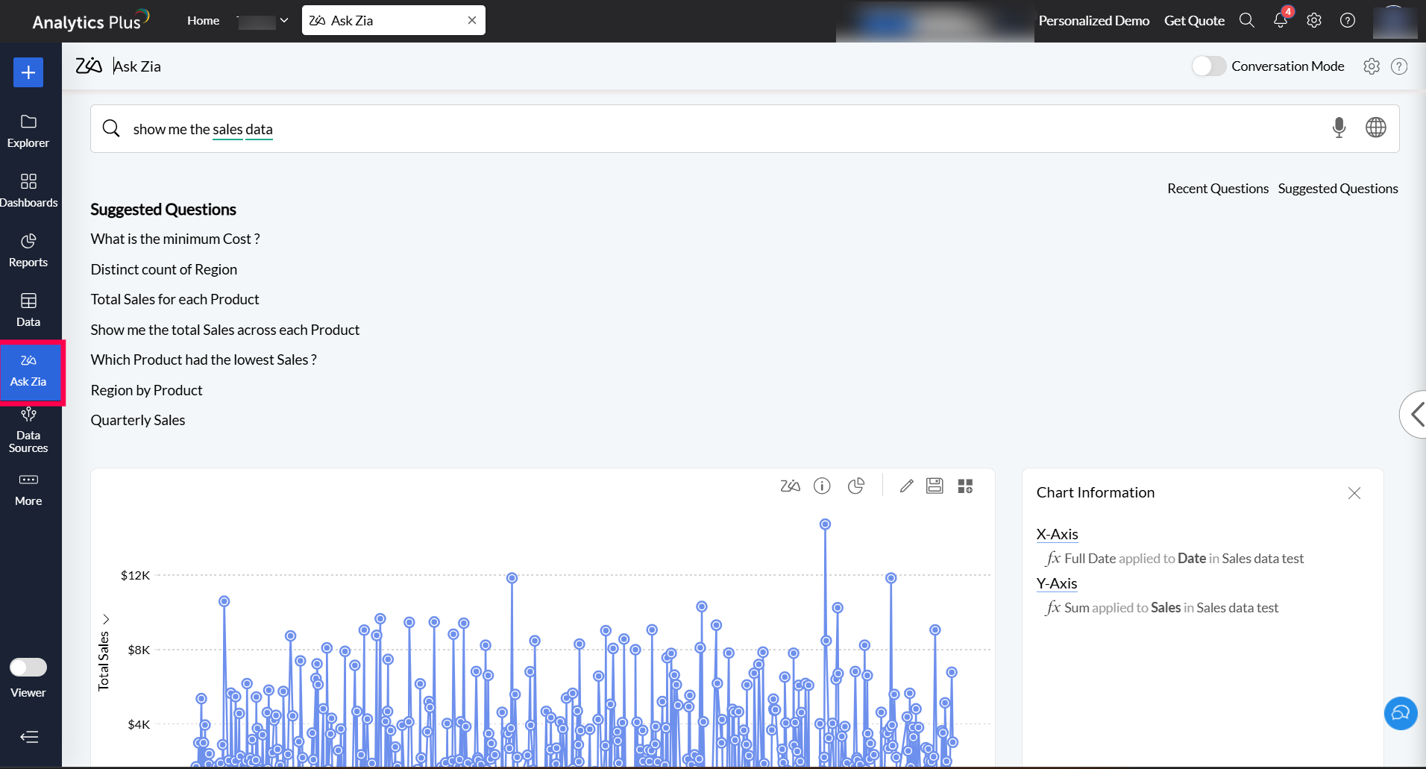
Task: Toggle Conversation Mode switch
Action: pyautogui.click(x=1208, y=66)
